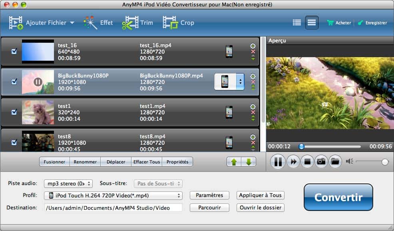Click Parcourir to browse destination
This screenshot has width=394, height=231.
[209, 208]
